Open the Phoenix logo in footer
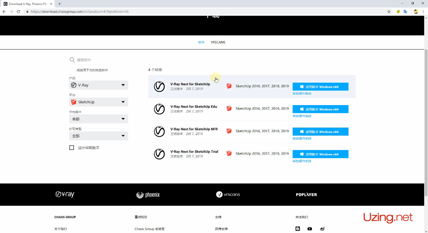Screen dimensions: 428x233 click(x=148, y=195)
